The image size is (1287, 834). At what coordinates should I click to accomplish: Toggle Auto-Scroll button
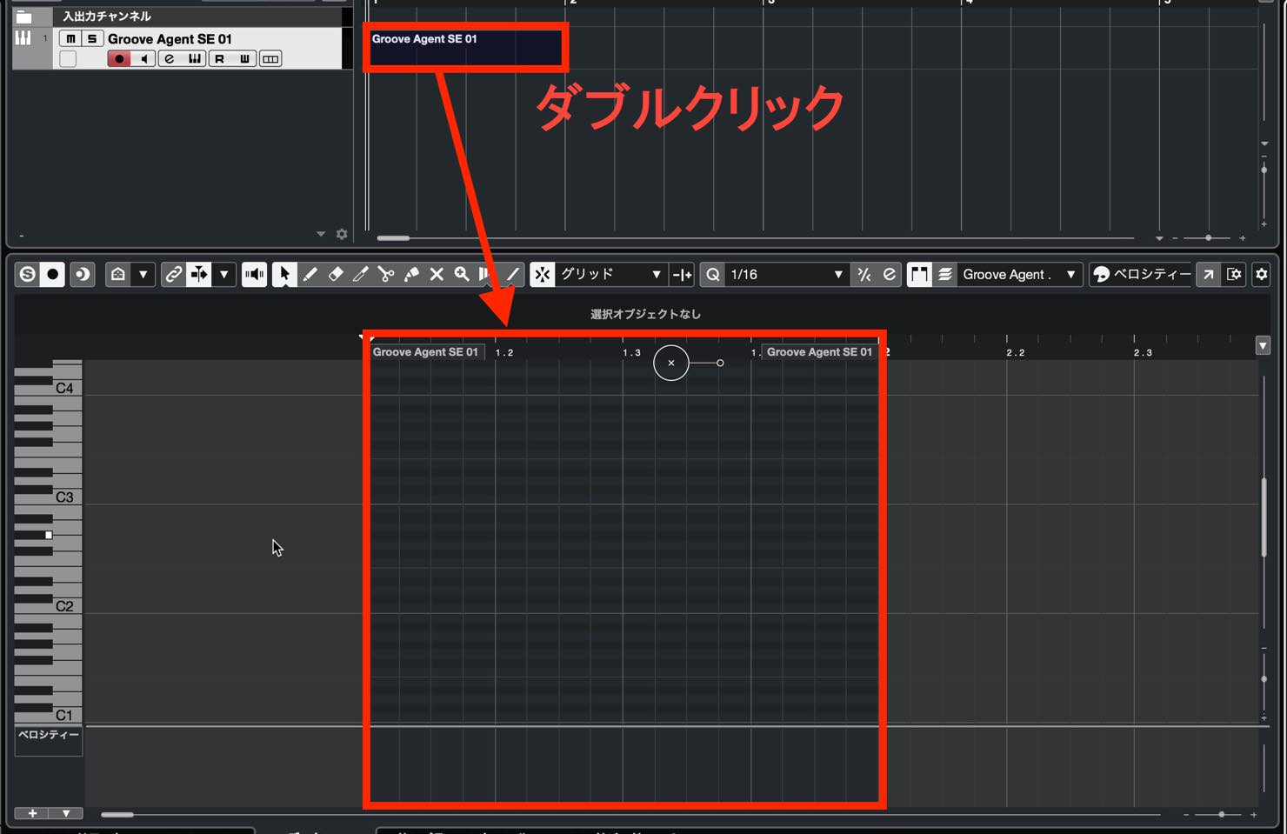[x=199, y=274]
